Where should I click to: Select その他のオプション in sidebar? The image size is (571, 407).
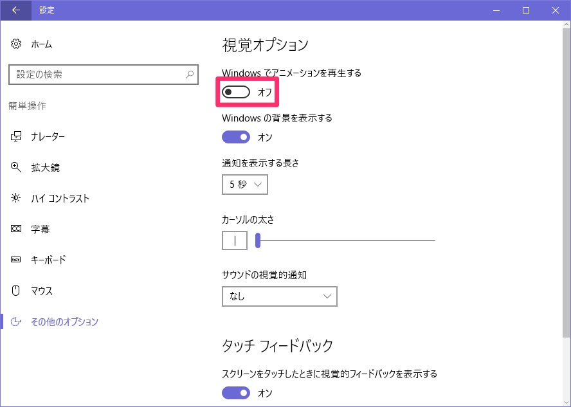point(64,322)
